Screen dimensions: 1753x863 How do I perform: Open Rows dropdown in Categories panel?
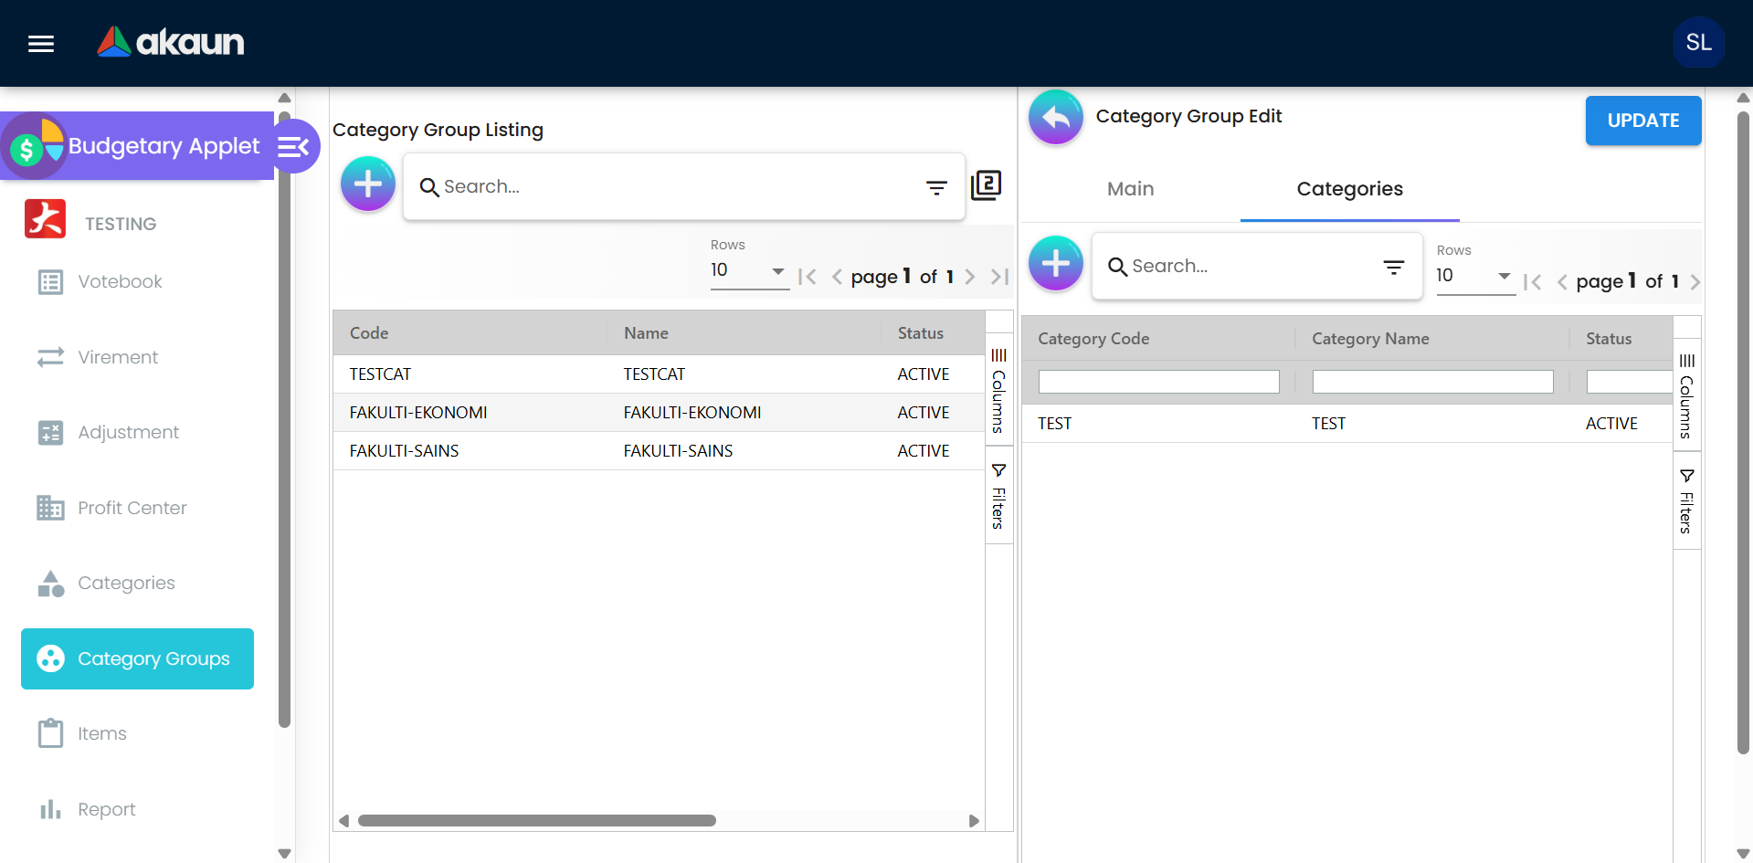(1475, 276)
